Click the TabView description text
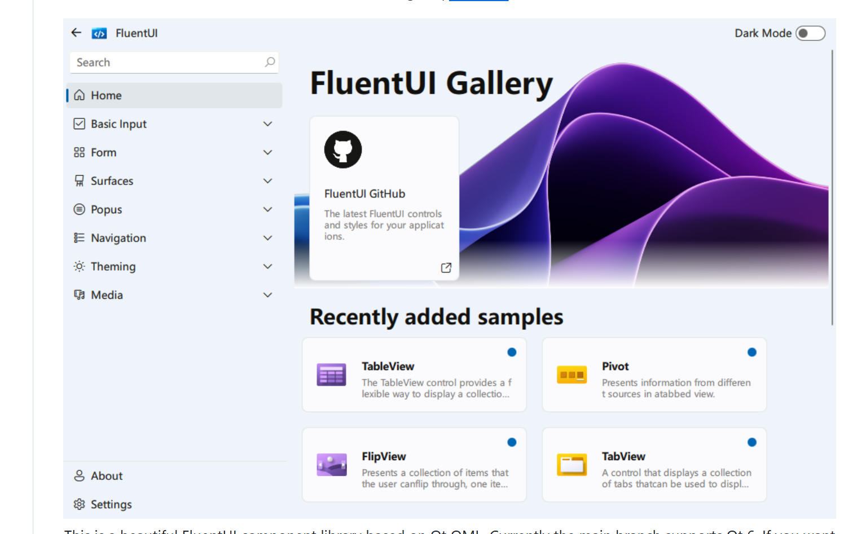Image resolution: width=866 pixels, height=534 pixels. click(676, 478)
